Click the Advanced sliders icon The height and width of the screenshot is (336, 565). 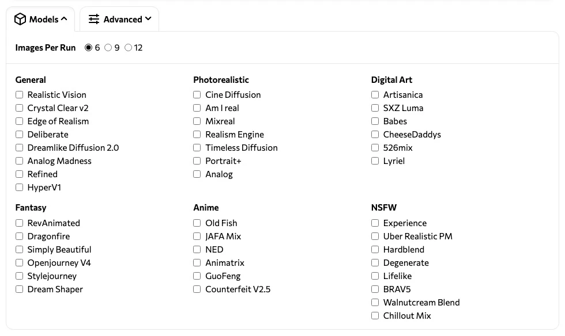click(94, 20)
